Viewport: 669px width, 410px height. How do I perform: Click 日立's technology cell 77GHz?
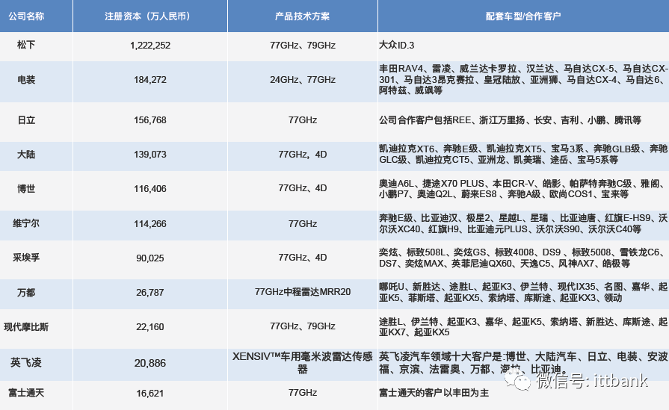[x=303, y=120]
